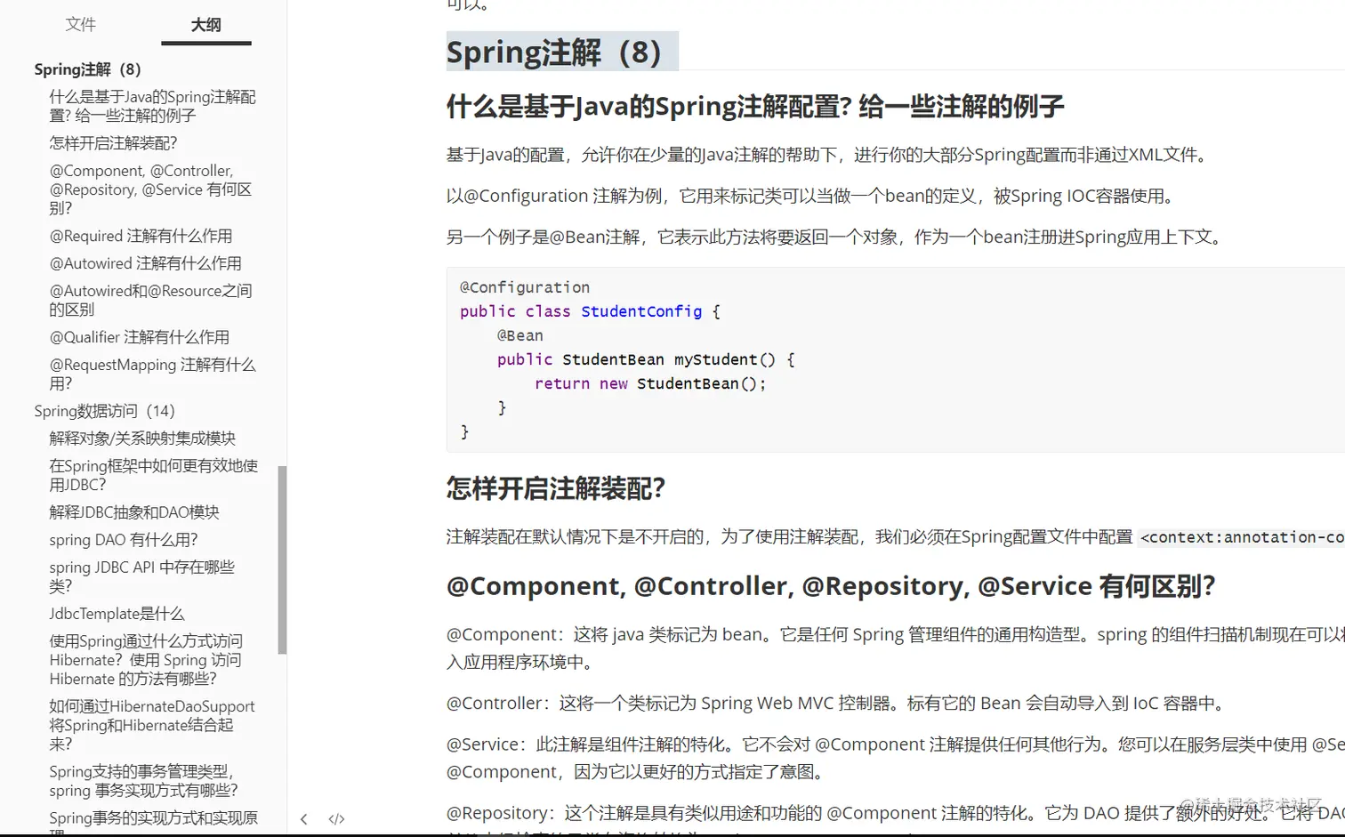Jump to 解释对象/关系映射集成模块 outline entry
The image size is (1345, 837).
pos(142,439)
